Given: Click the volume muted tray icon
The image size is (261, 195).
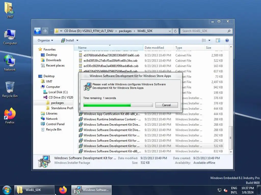Looking at the screenshot, I should (226, 190).
